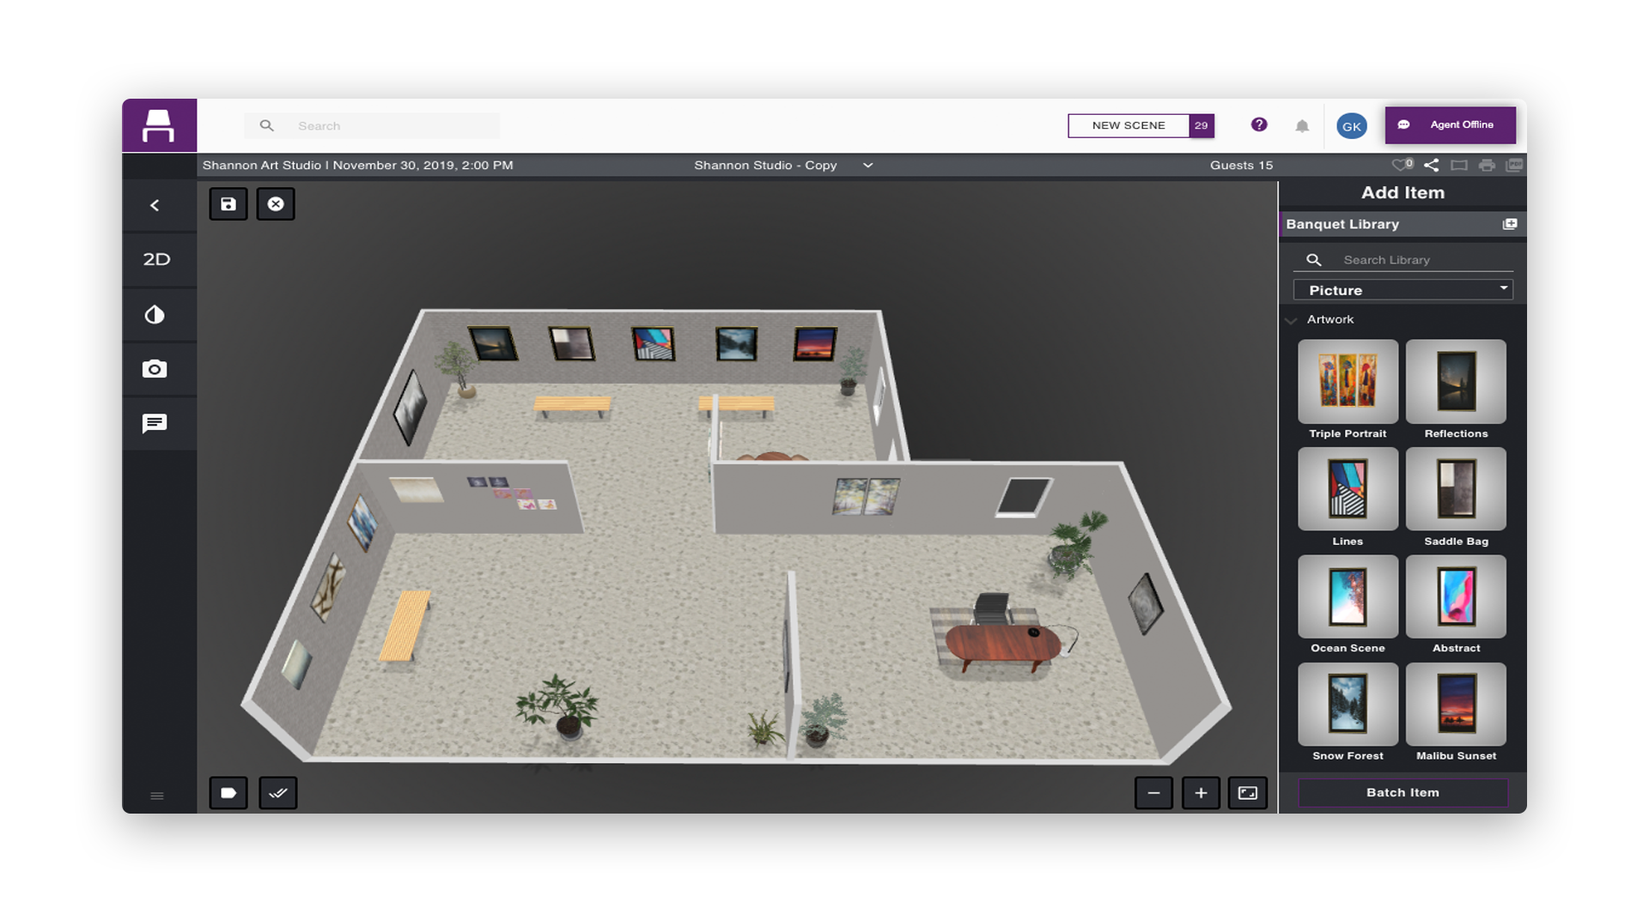Select the large plant at bottom center
This screenshot has width=1649, height=914.
(558, 706)
